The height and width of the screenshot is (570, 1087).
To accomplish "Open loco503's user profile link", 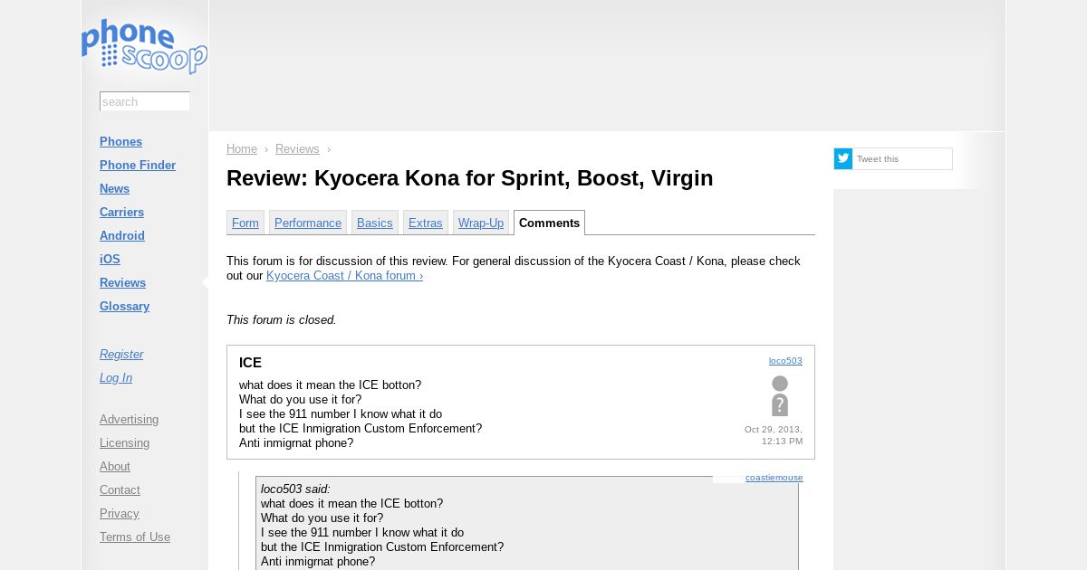I will 785,360.
